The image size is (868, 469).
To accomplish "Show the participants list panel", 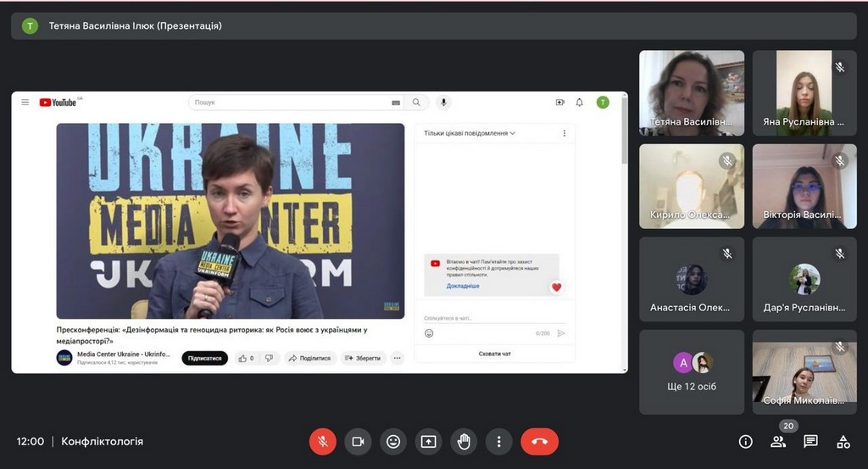I will coord(778,441).
